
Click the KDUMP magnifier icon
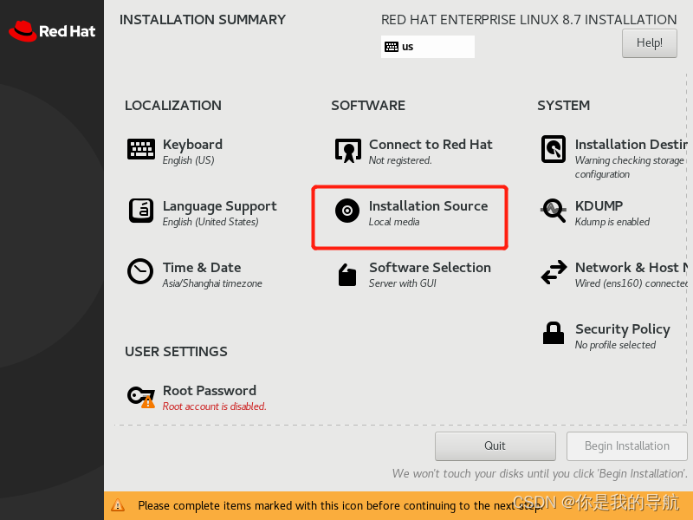click(x=554, y=211)
